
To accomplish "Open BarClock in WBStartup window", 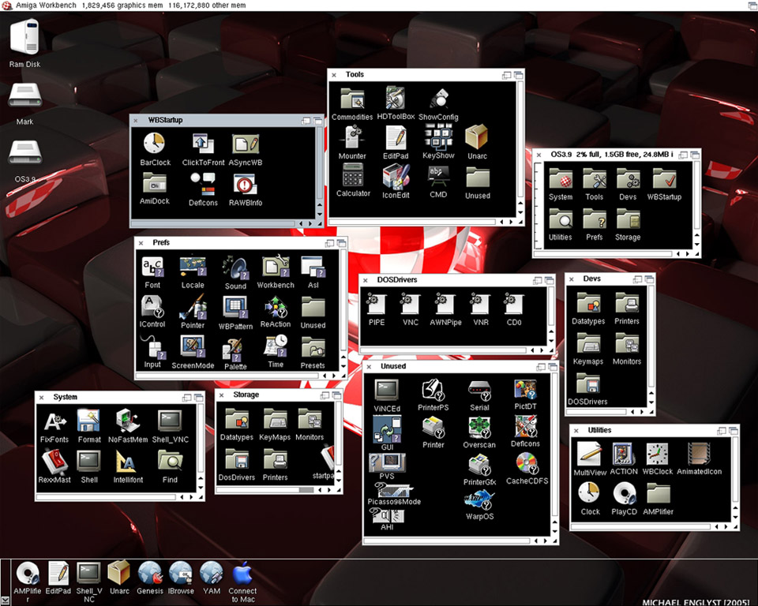I will (154, 144).
